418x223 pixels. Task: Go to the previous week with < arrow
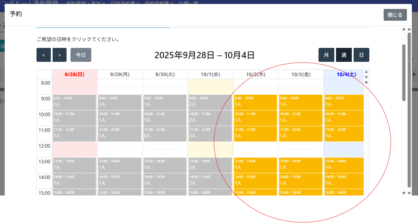[44, 55]
